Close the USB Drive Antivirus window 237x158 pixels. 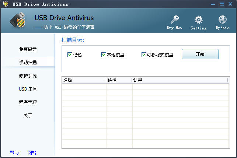(231, 4)
